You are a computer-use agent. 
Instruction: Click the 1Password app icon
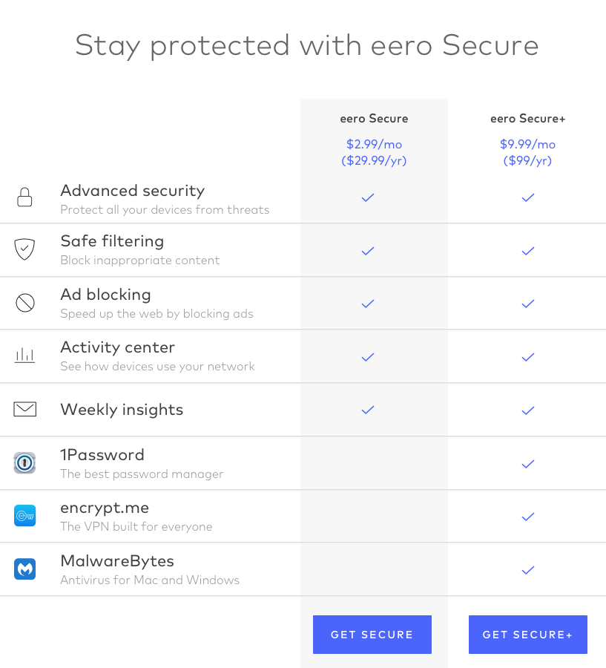pos(24,463)
